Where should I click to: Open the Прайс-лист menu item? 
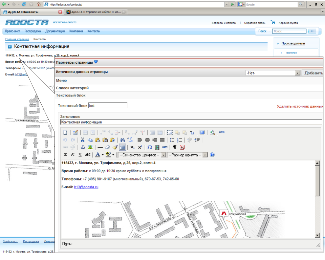pos(13,31)
